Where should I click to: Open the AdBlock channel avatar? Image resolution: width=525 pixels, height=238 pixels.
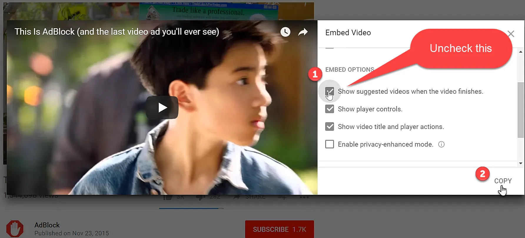coord(15,229)
